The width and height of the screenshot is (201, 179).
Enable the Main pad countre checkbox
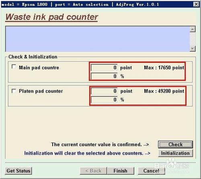[x=14, y=66]
